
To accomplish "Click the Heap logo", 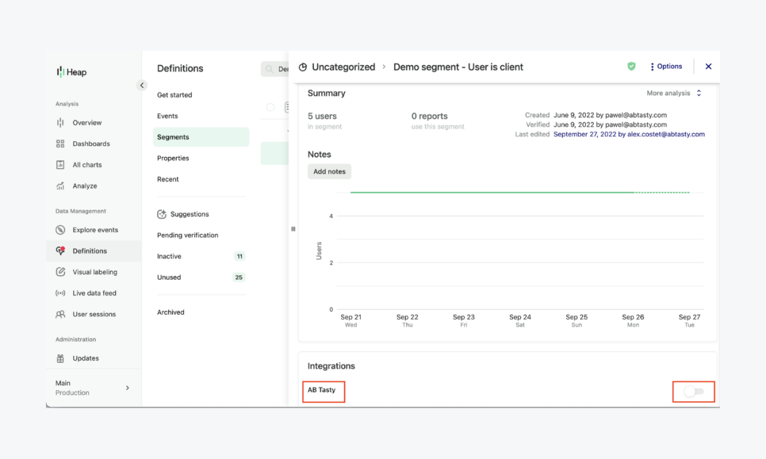I will click(71, 72).
